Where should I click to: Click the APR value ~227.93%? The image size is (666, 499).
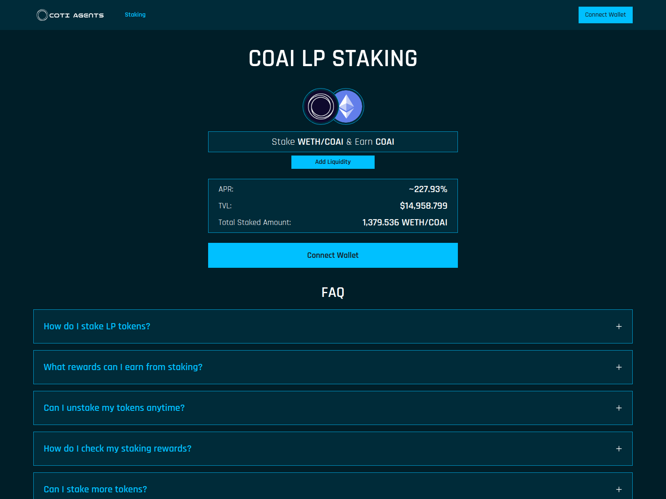[x=428, y=189]
